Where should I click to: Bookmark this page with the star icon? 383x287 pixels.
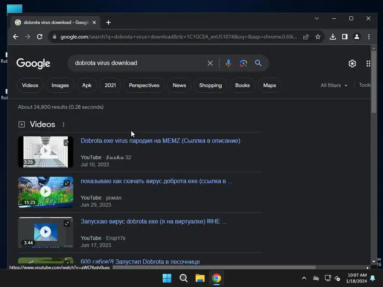coord(318,37)
